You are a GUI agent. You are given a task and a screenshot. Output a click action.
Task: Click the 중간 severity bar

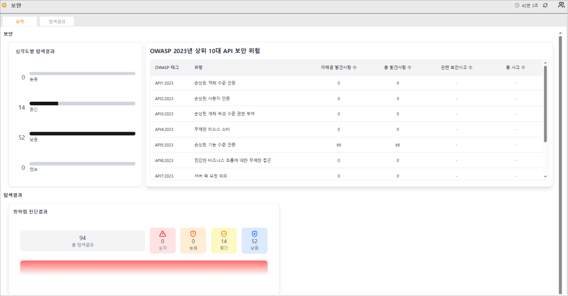82,104
